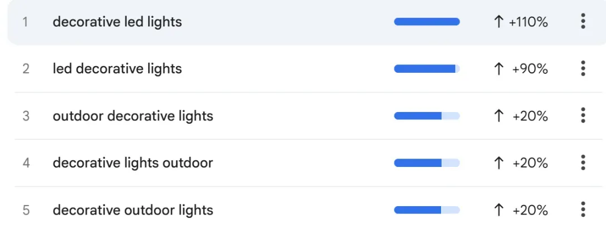The width and height of the screenshot is (606, 228).
Task: Open the 'decorative outdoor lights' query
Action: pos(133,210)
